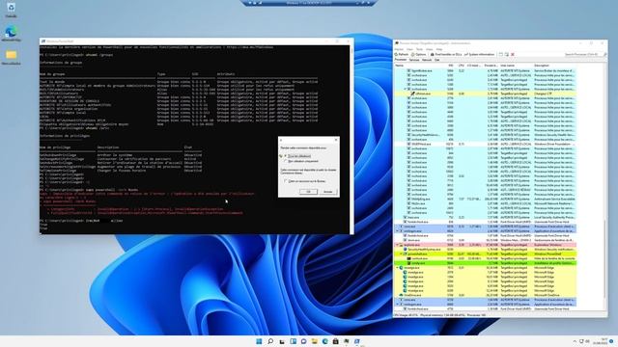Viewport: 618px width, 347px height.
Task: Sort by the CPU column header
Action: [x=462, y=66]
